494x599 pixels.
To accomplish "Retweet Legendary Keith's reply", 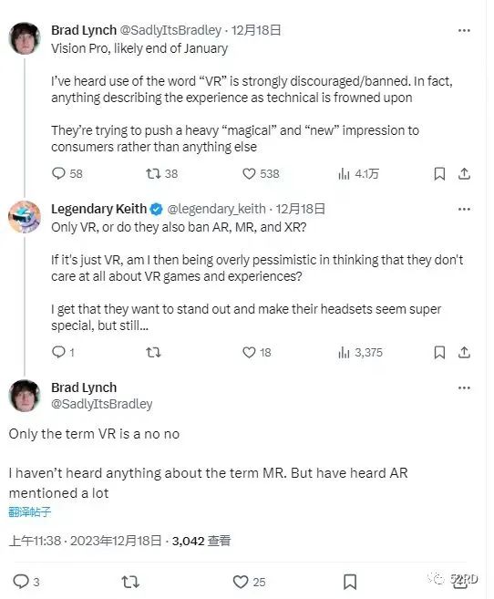I will 153,352.
